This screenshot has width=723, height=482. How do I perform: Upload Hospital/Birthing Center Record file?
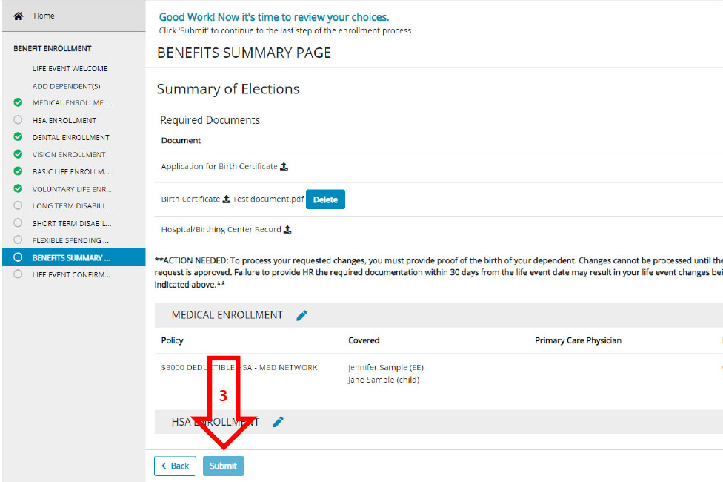coord(287,230)
